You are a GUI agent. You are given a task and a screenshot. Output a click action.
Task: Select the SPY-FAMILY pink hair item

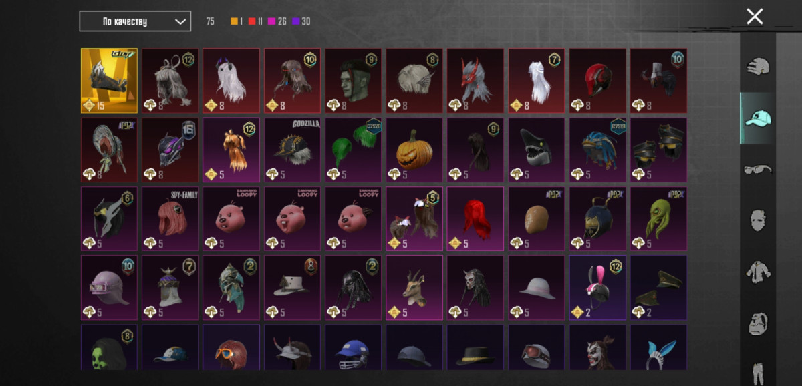170,219
